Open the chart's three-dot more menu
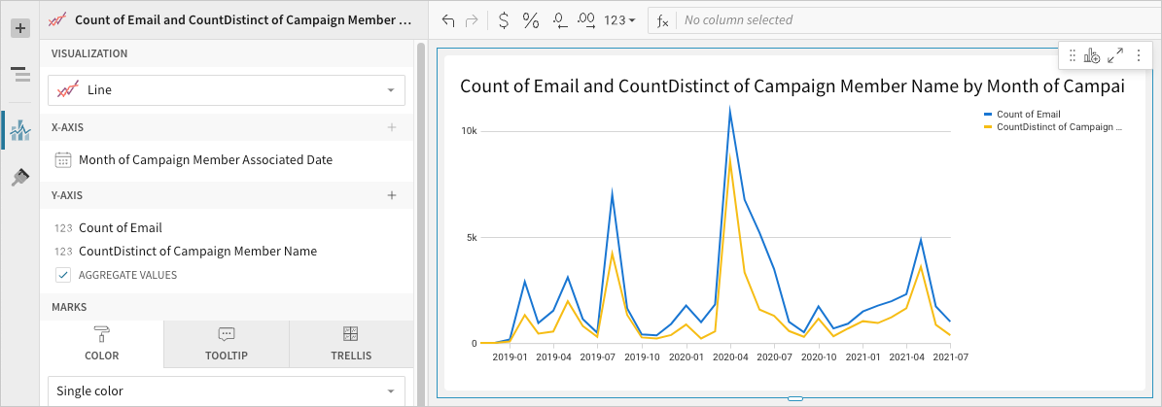The width and height of the screenshot is (1162, 407). (1138, 56)
